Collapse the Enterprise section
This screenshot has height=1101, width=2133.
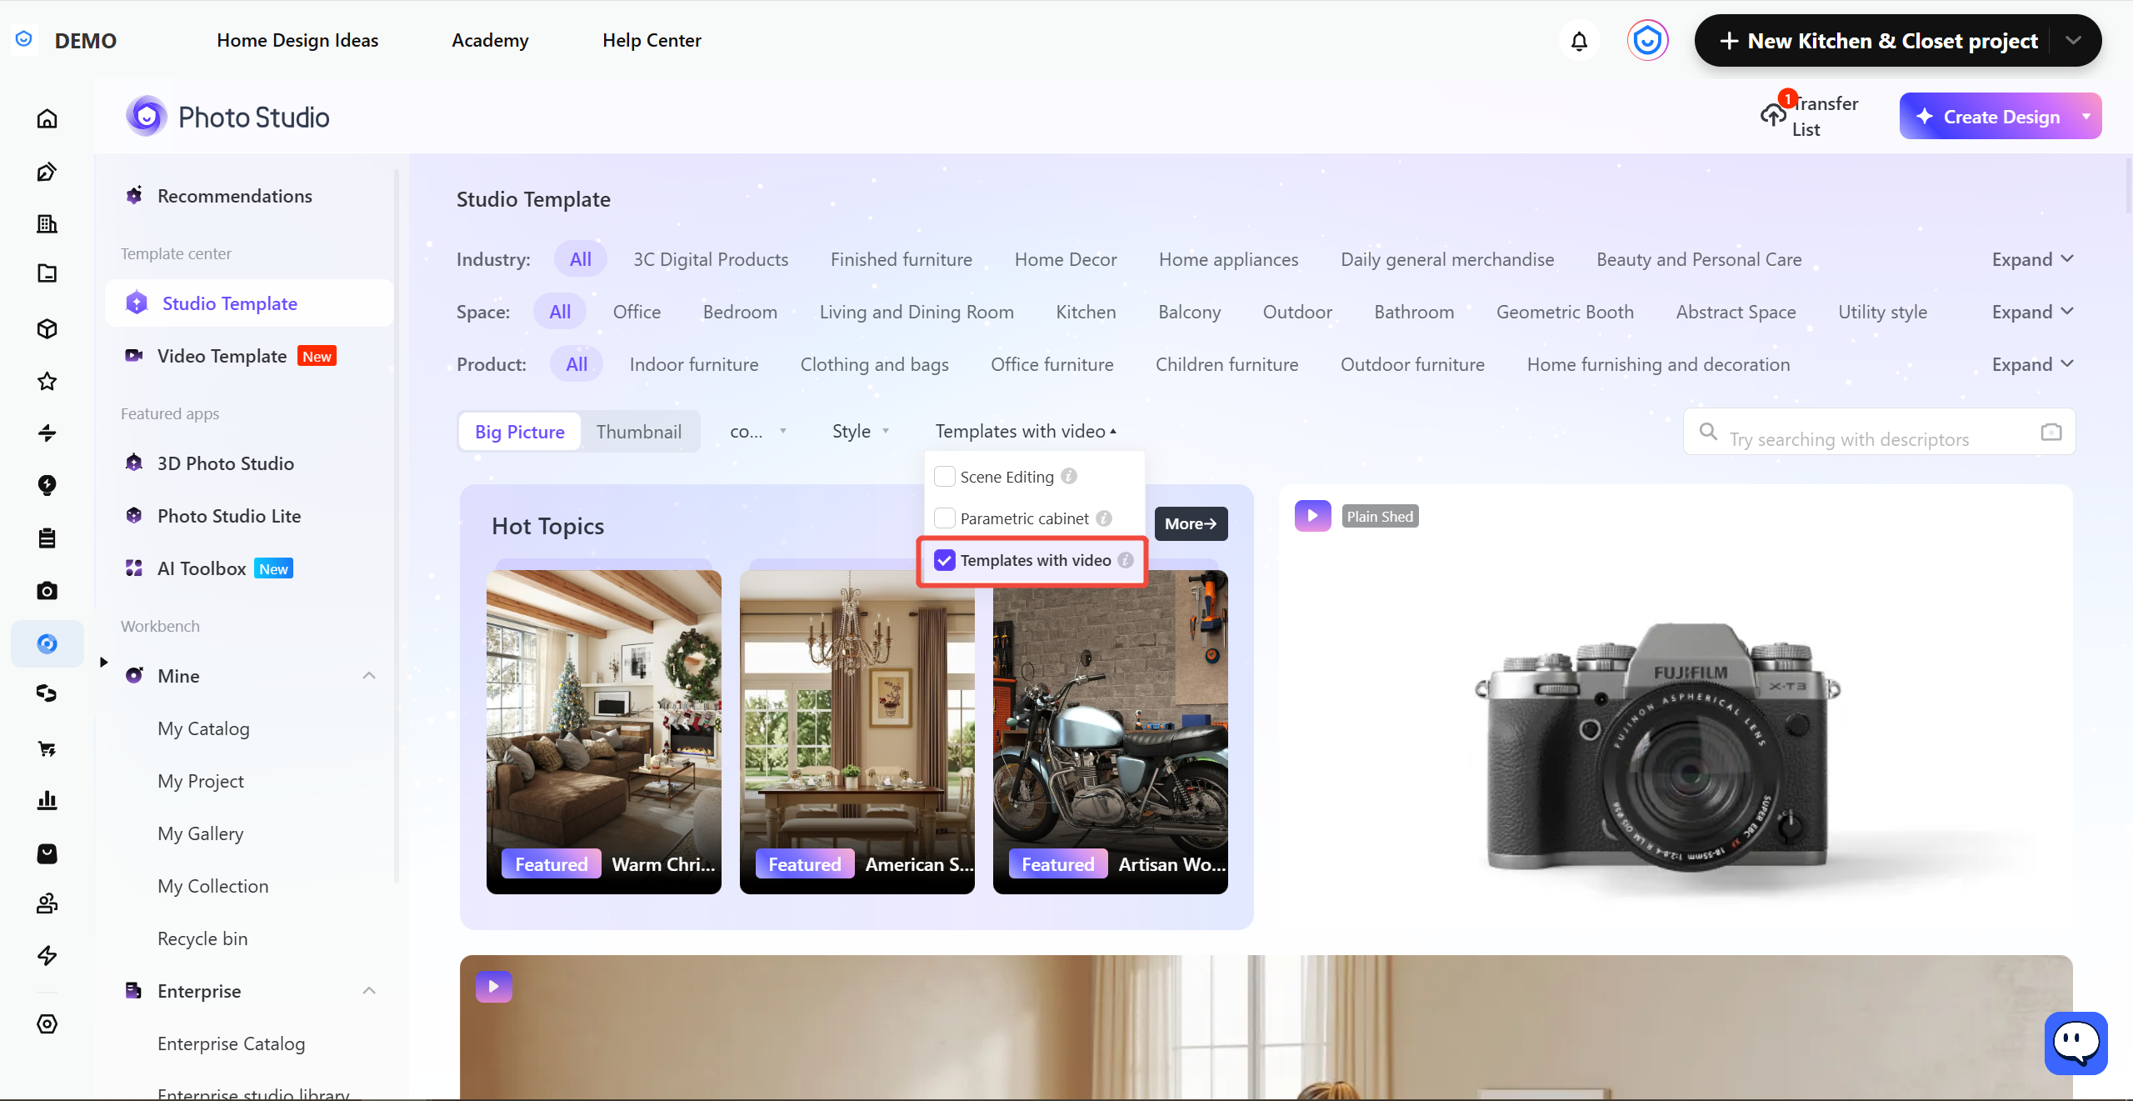coord(369,991)
